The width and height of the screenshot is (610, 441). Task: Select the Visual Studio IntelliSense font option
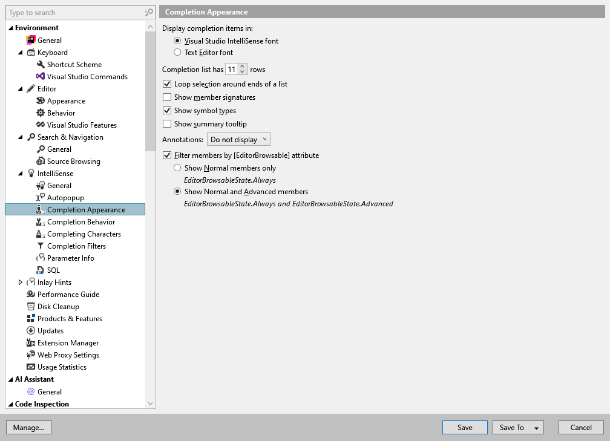point(177,41)
